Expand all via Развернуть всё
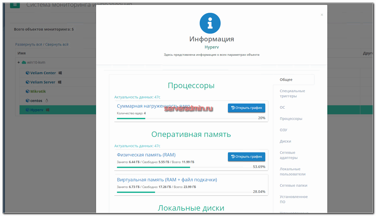This screenshot has width=376, height=216. (x=28, y=44)
